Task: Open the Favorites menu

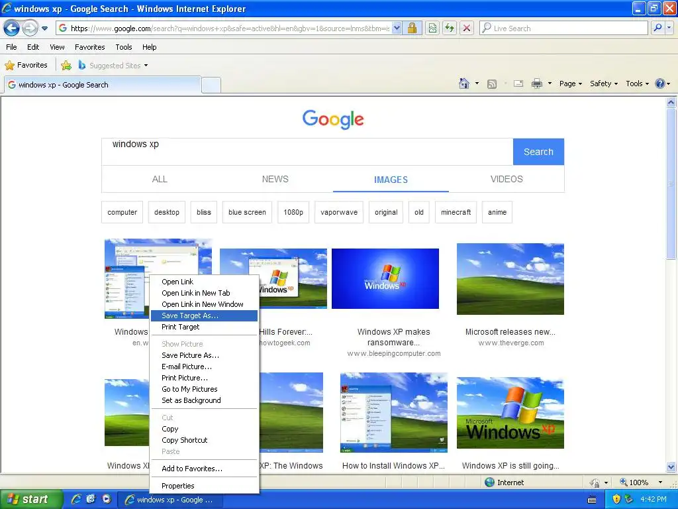Action: tap(89, 47)
